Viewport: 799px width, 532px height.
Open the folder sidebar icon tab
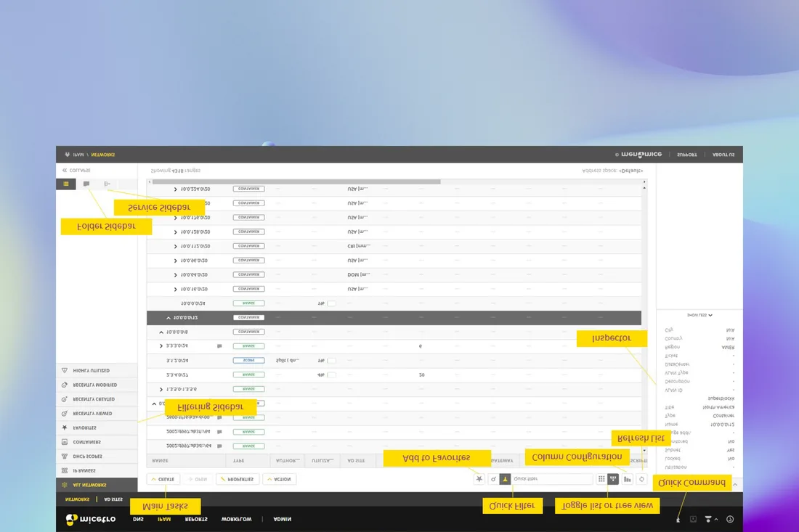pos(86,184)
